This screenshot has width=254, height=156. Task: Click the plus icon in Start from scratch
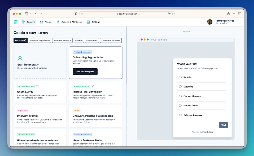[x=20, y=58]
